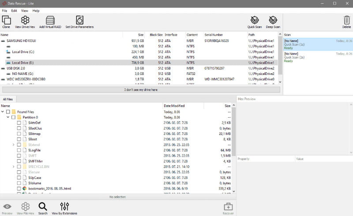
Task: Select the $Boot checkbox
Action: pyautogui.click(x=19, y=139)
